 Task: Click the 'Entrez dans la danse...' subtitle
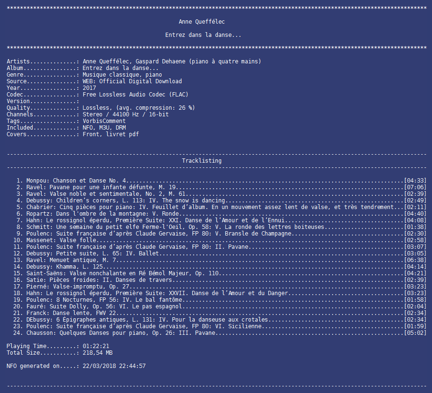pyautogui.click(x=203, y=35)
